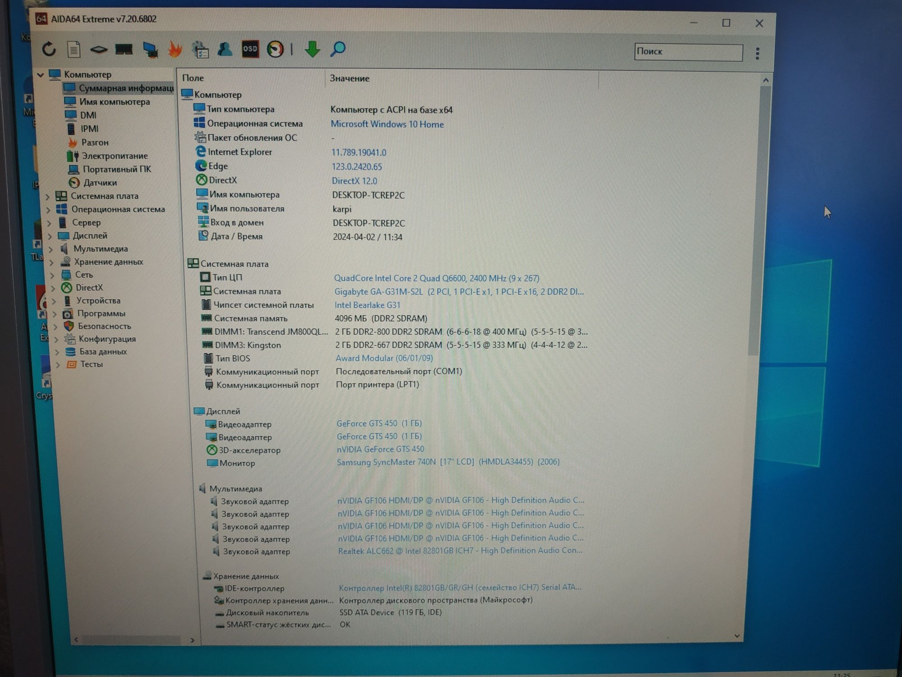Expand the Мультимедиа tree node
The height and width of the screenshot is (677, 902).
coord(51,249)
